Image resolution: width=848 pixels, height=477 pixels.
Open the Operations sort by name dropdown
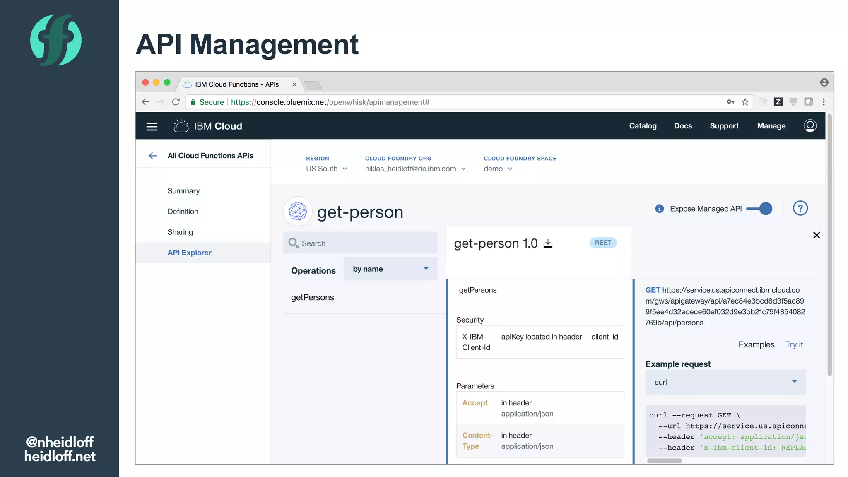(390, 269)
